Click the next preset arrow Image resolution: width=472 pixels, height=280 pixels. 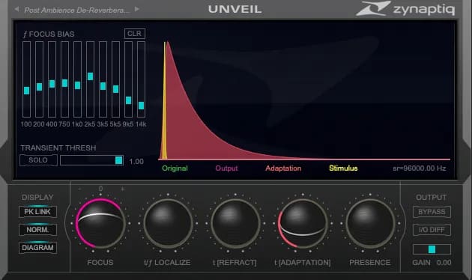(x=137, y=9)
